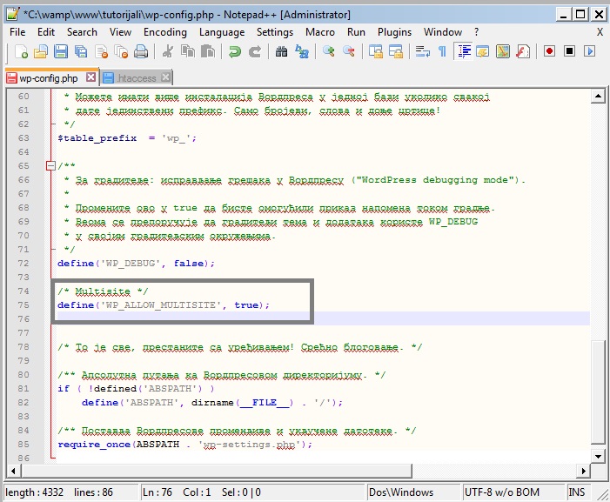Open the Encoding menu

coord(164,32)
